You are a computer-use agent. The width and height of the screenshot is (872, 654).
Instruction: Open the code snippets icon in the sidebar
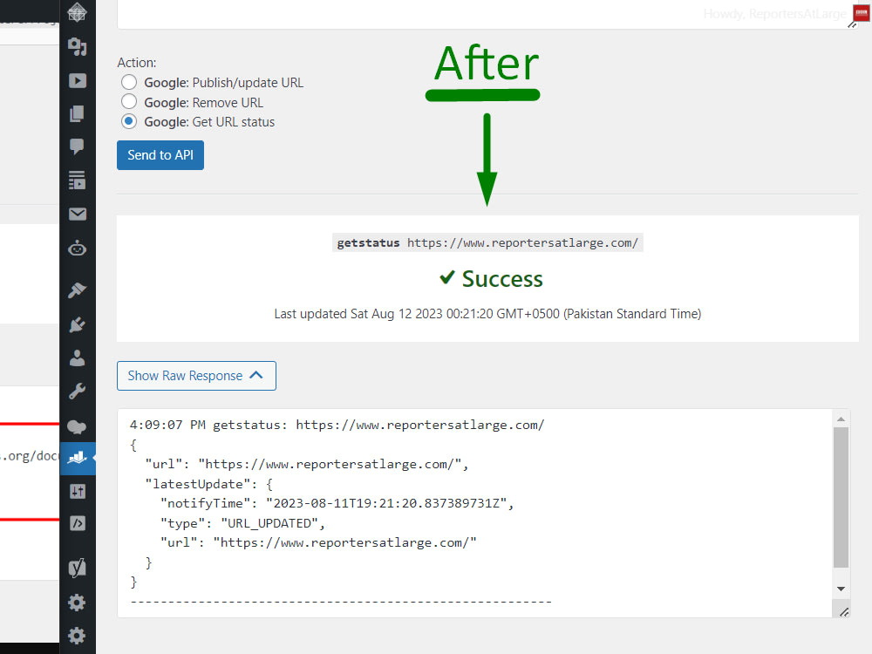[x=77, y=523]
